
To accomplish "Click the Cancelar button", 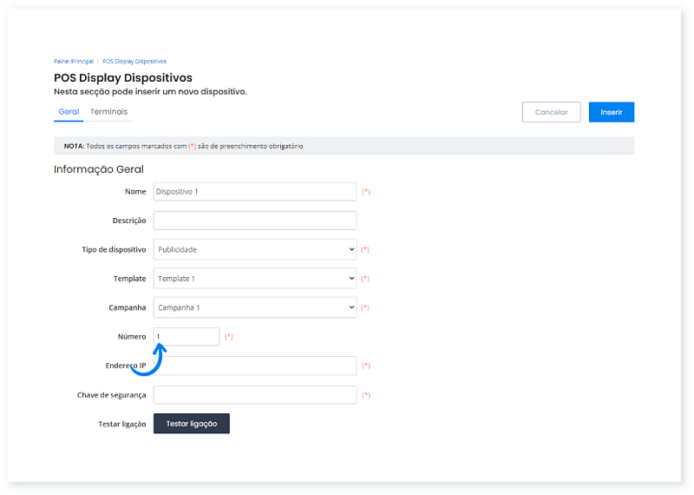I will 551,112.
